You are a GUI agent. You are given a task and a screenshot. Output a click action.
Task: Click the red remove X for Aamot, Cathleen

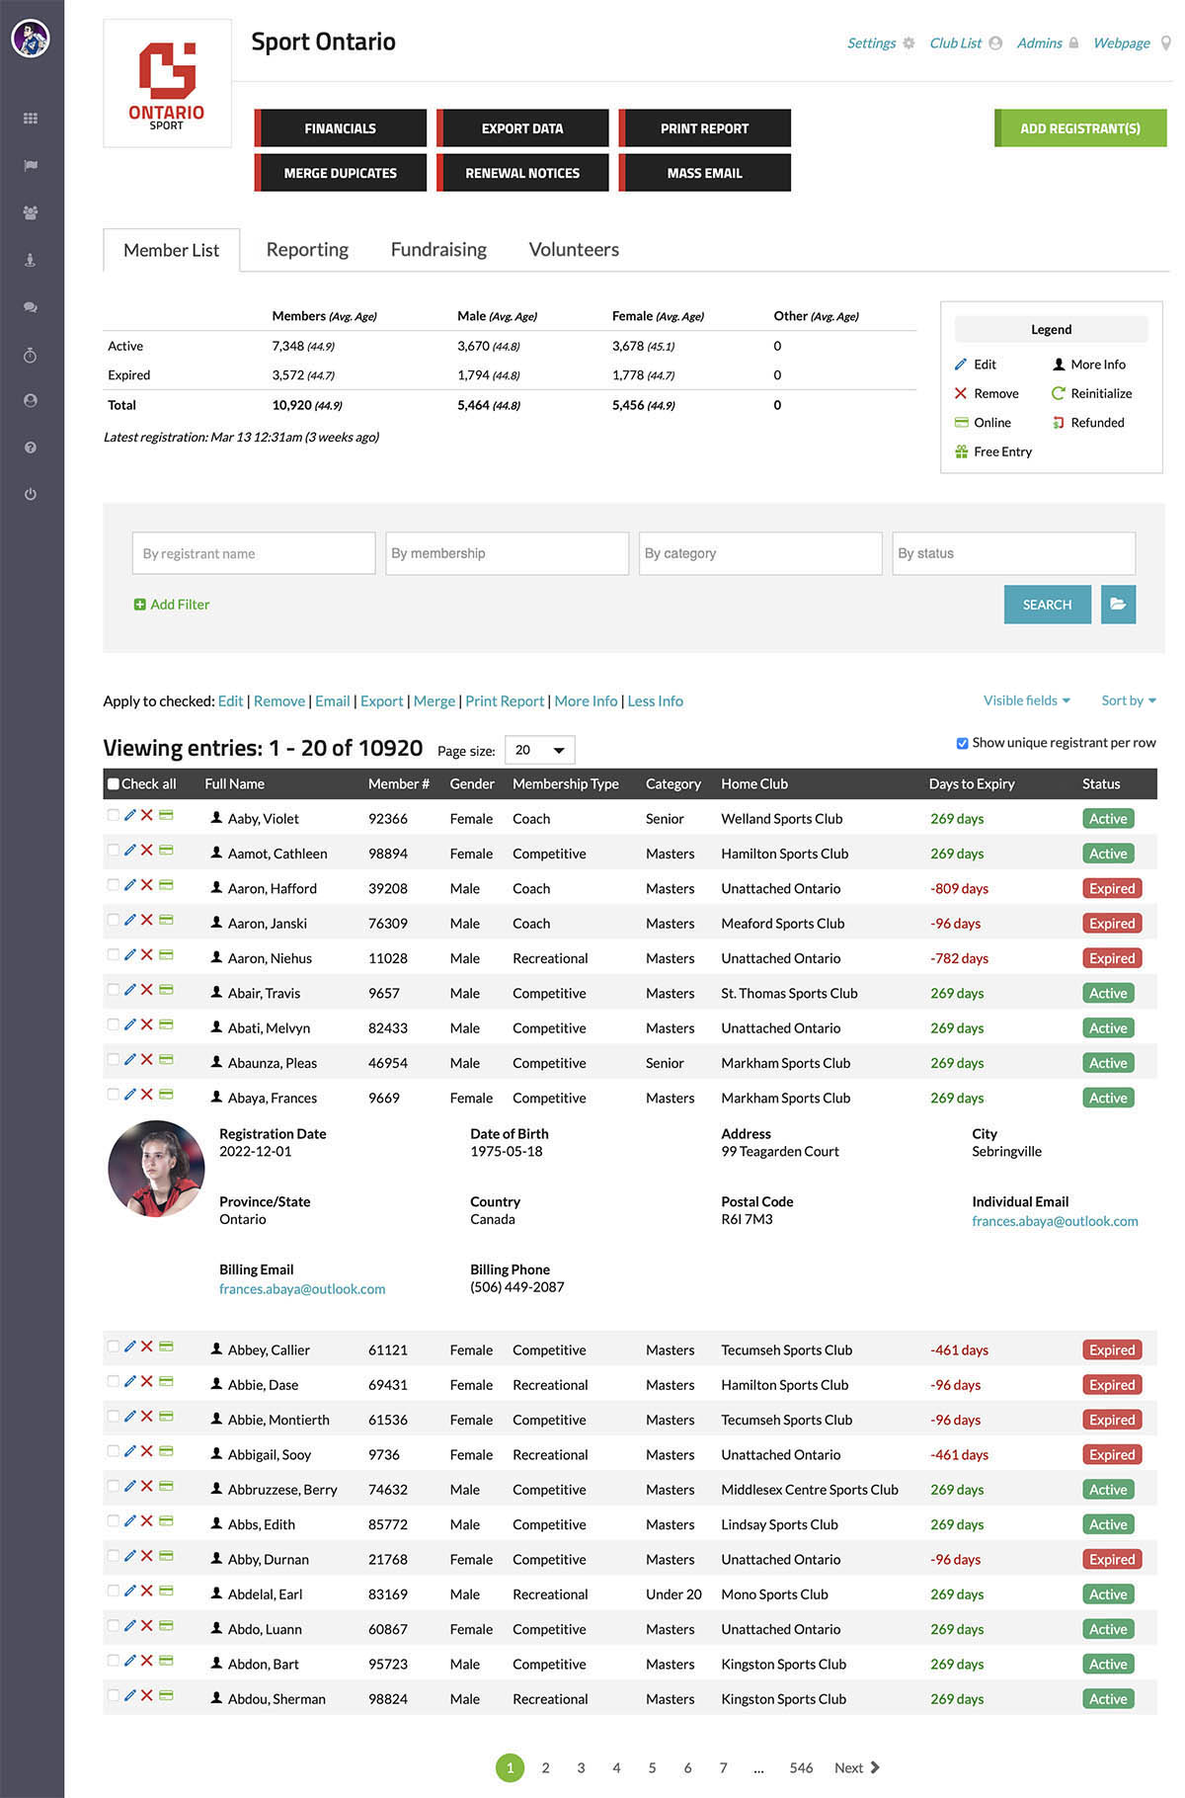tap(146, 851)
